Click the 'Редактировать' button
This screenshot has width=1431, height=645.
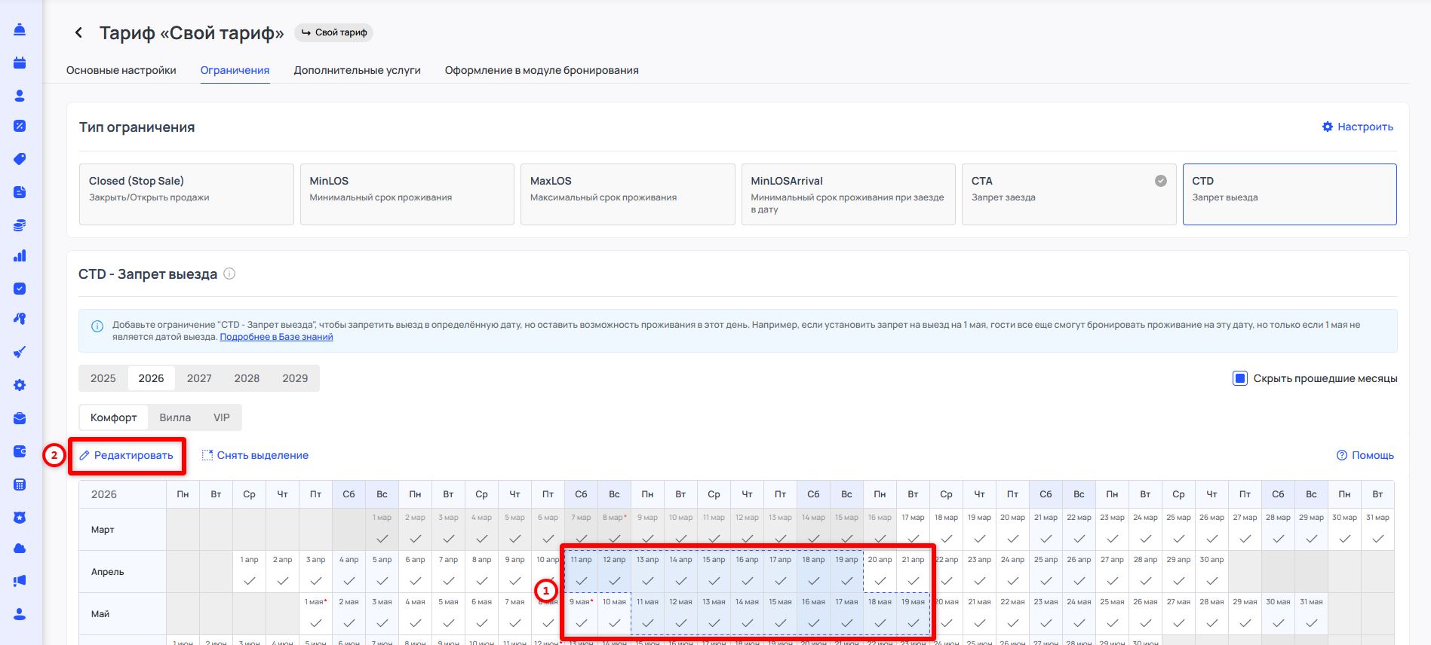127,455
